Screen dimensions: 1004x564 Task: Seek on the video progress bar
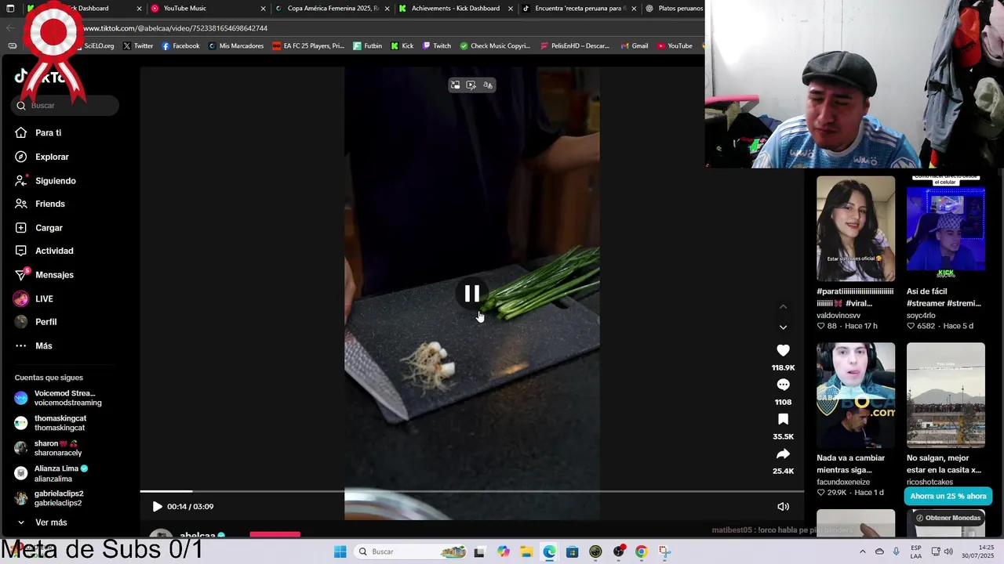[x=472, y=491]
